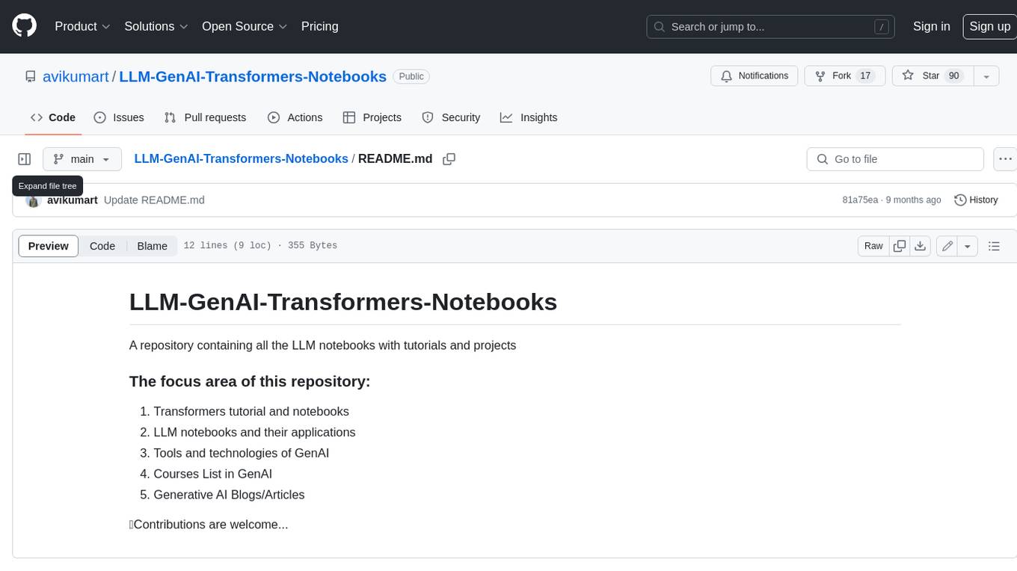Viewport: 1017px width, 571px height.
Task: Click 'Generative AI Blogs/Articles' list item
Action: 229,495
